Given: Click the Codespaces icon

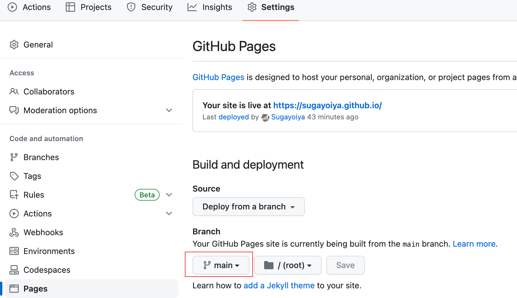Looking at the screenshot, I should [x=14, y=270].
